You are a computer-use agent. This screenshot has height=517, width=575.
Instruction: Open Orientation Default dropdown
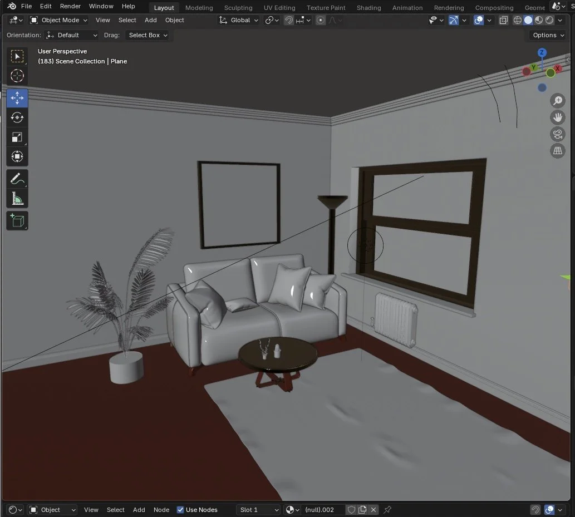click(x=71, y=35)
